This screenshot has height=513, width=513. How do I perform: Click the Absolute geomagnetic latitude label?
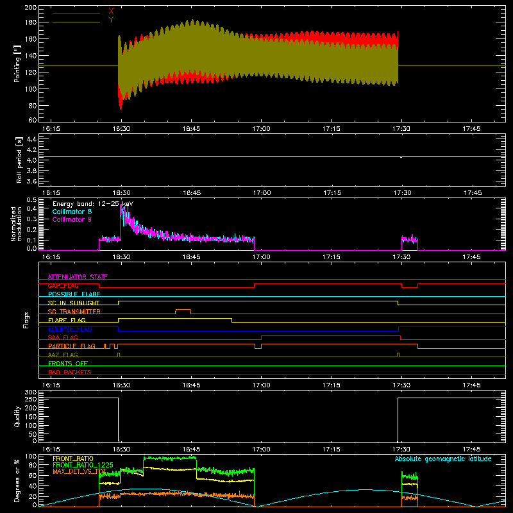443,458
